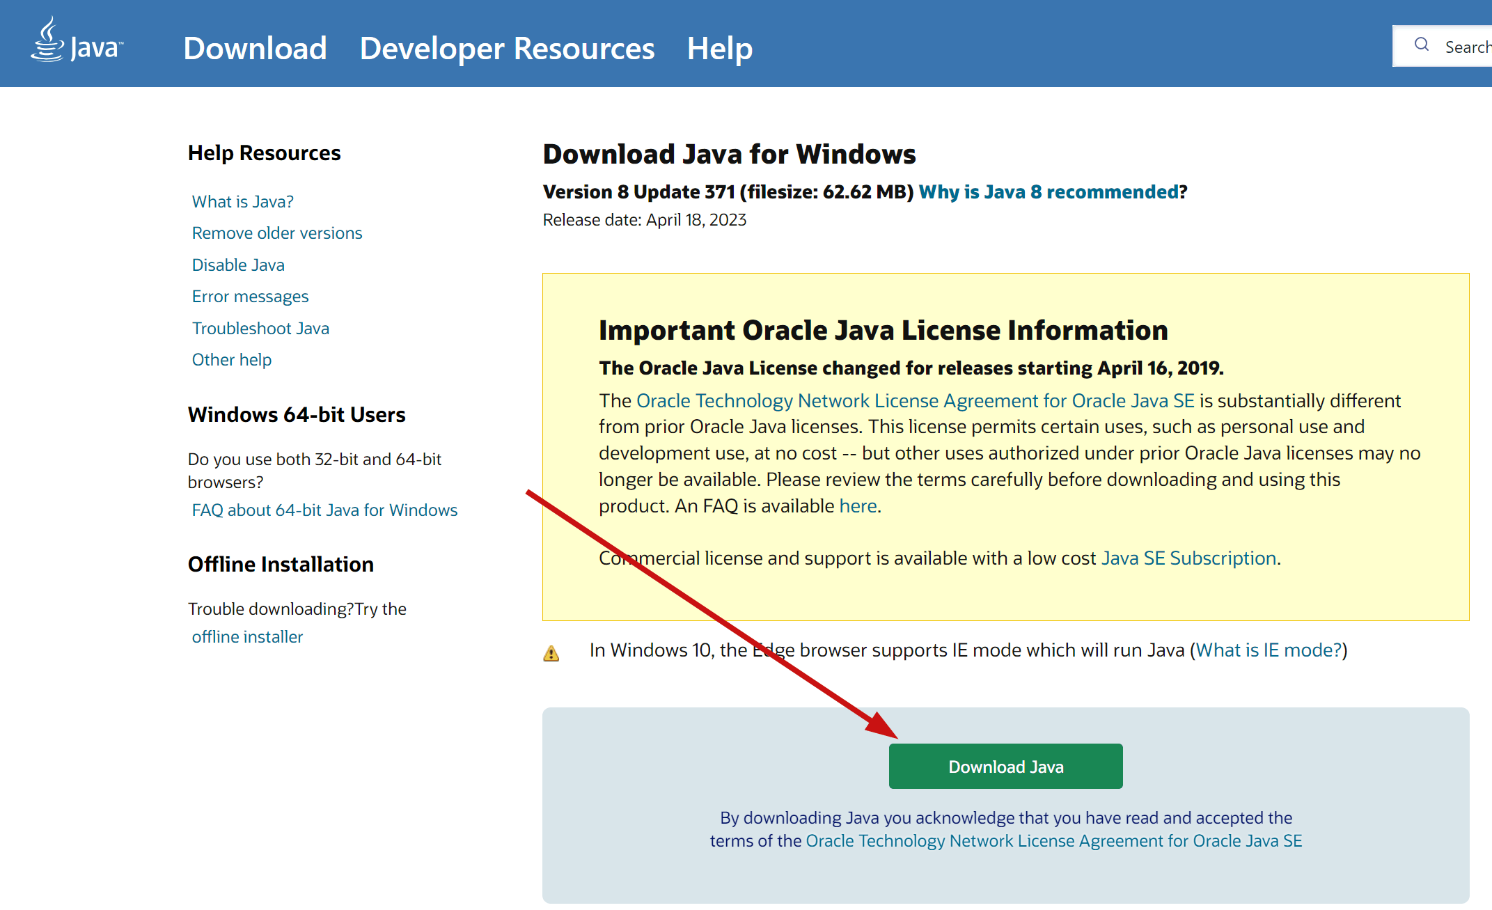Screen dimensions: 1492x910
Task: Open the Java SE Subscription link
Action: [x=1188, y=558]
